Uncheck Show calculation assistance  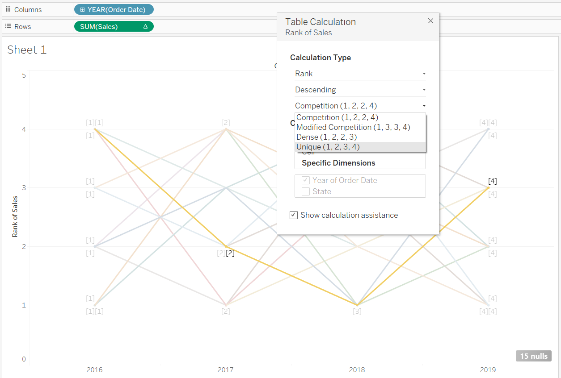[294, 215]
